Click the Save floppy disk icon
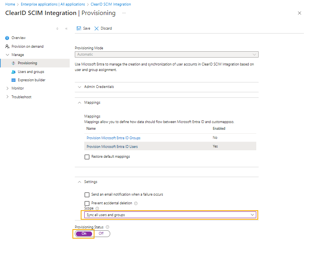This screenshot has height=254, width=309. coord(79,28)
